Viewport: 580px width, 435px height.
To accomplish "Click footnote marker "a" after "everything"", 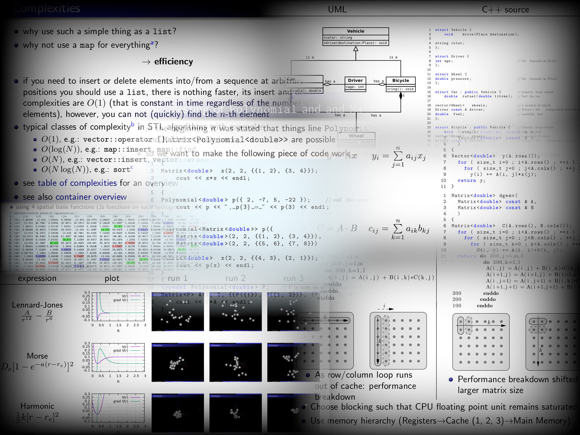I will coord(152,43).
